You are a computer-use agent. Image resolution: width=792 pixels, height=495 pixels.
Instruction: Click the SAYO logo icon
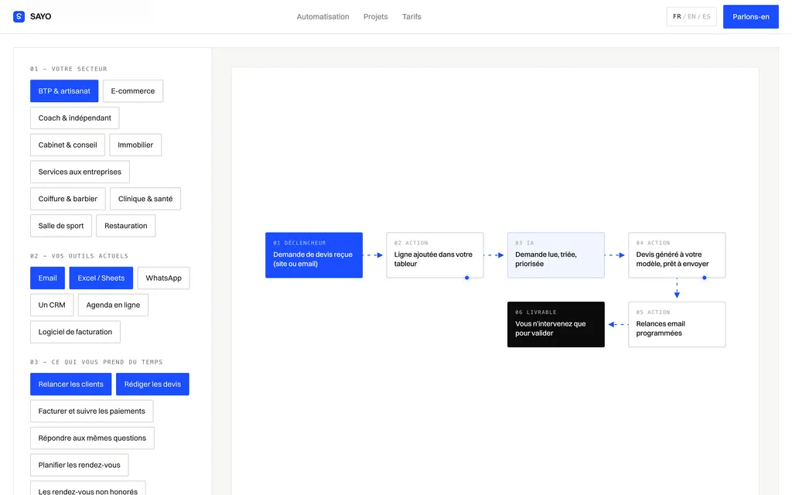tap(19, 17)
